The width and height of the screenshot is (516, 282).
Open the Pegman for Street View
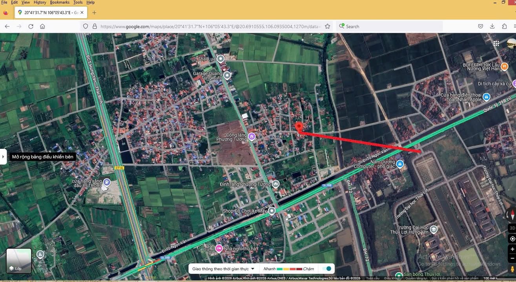(x=512, y=269)
